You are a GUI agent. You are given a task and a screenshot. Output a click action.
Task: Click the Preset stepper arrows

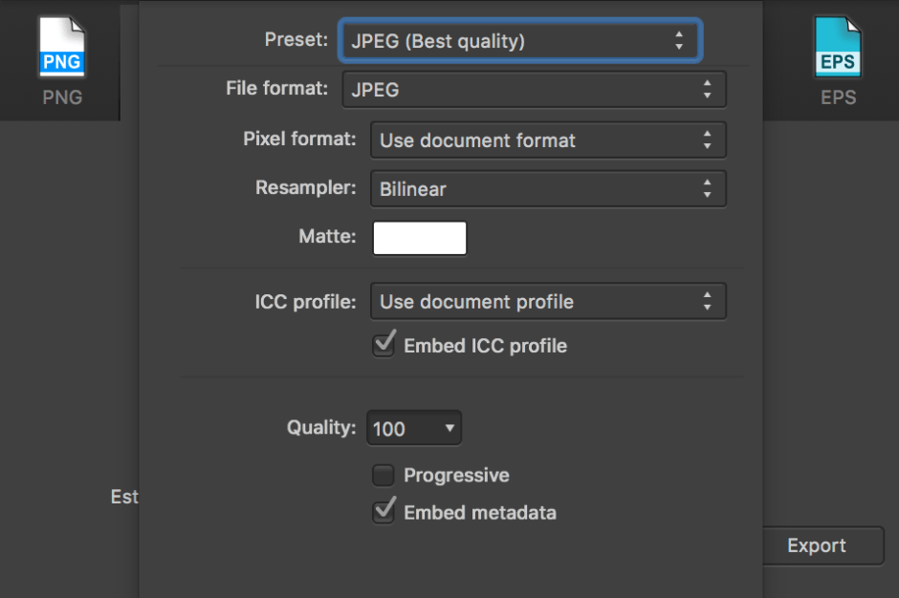pos(679,41)
